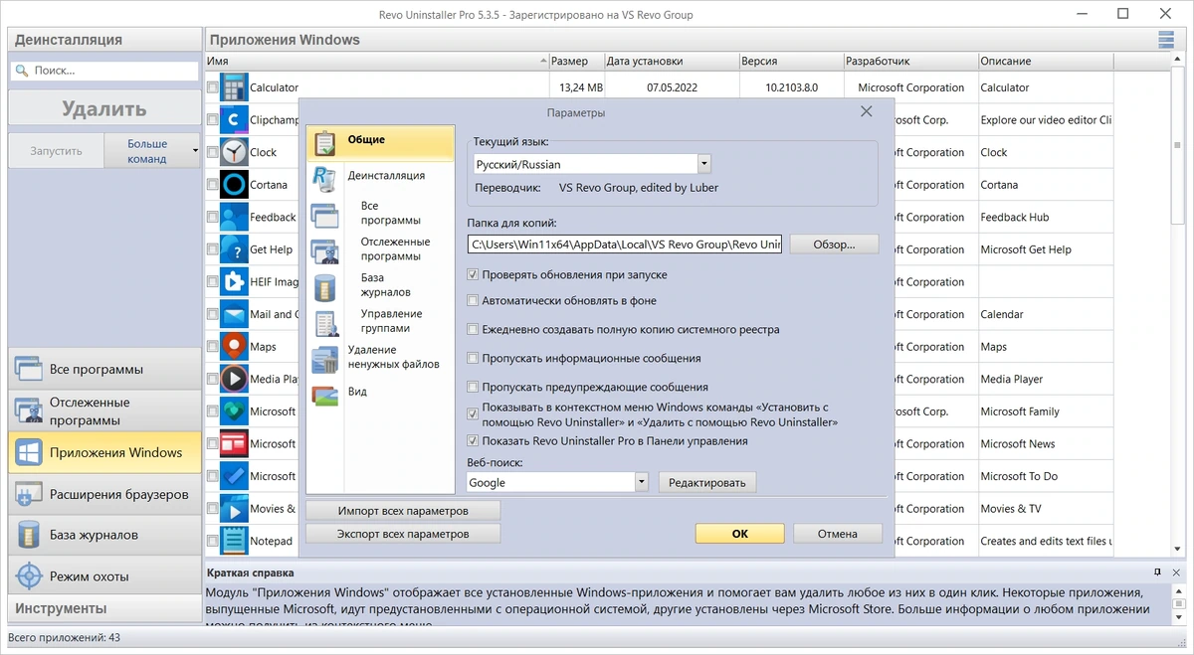Collapse the Деинсталляция sidebar section header

[x=103, y=40]
